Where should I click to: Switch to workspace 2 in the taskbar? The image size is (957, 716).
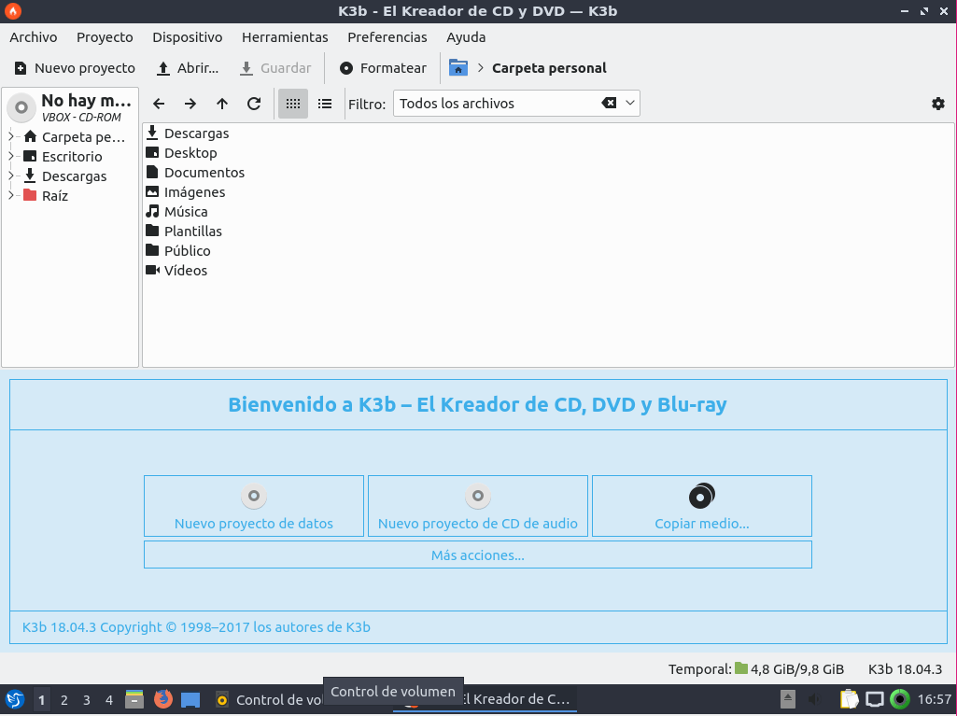click(x=63, y=699)
